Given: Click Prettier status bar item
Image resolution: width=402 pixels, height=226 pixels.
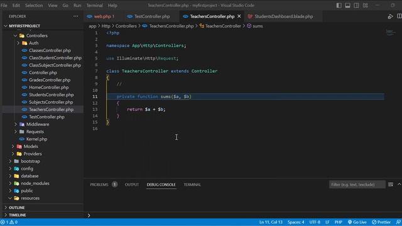Looking at the screenshot, I should tap(381, 222).
